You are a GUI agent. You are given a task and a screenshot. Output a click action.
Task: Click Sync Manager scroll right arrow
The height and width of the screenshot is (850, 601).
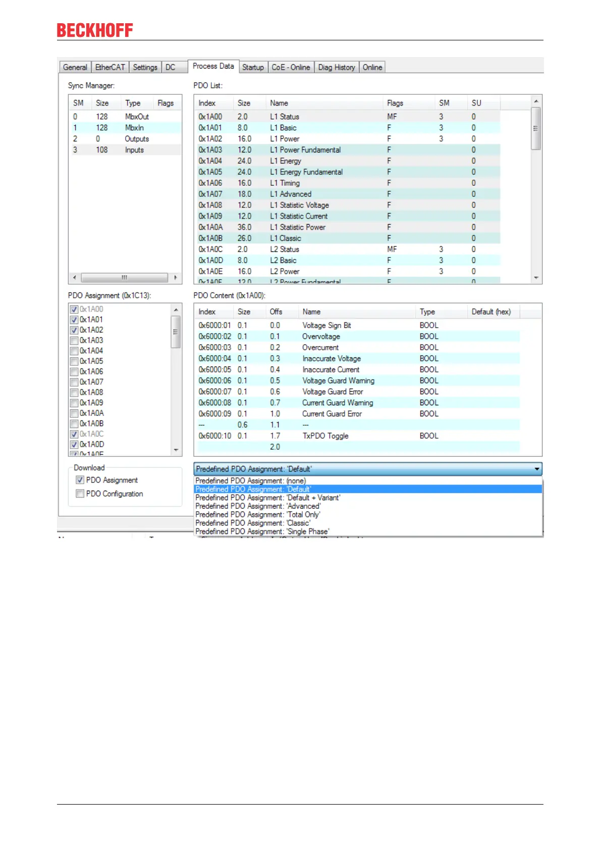[x=175, y=278]
